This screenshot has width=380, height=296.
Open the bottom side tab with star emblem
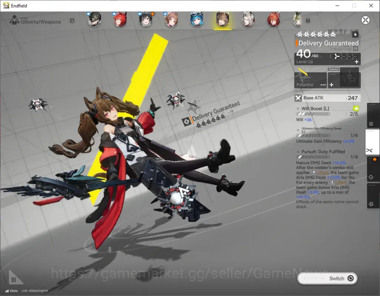[x=373, y=196]
